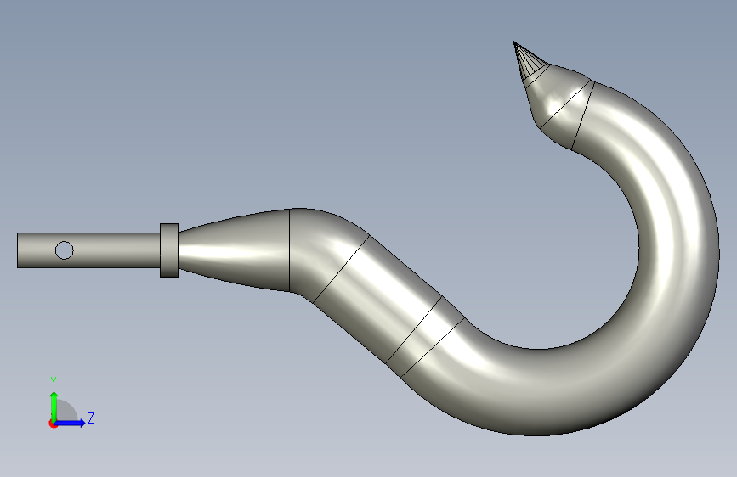
Task: Select the tapered cone section beside the collar
Action: coord(234,250)
